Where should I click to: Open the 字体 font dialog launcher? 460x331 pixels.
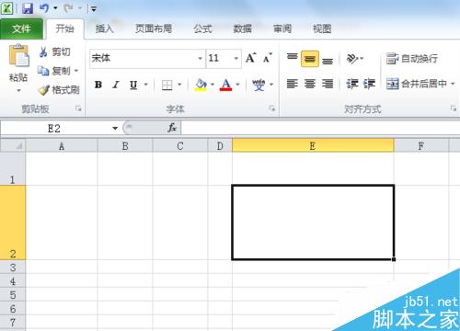[x=272, y=108]
